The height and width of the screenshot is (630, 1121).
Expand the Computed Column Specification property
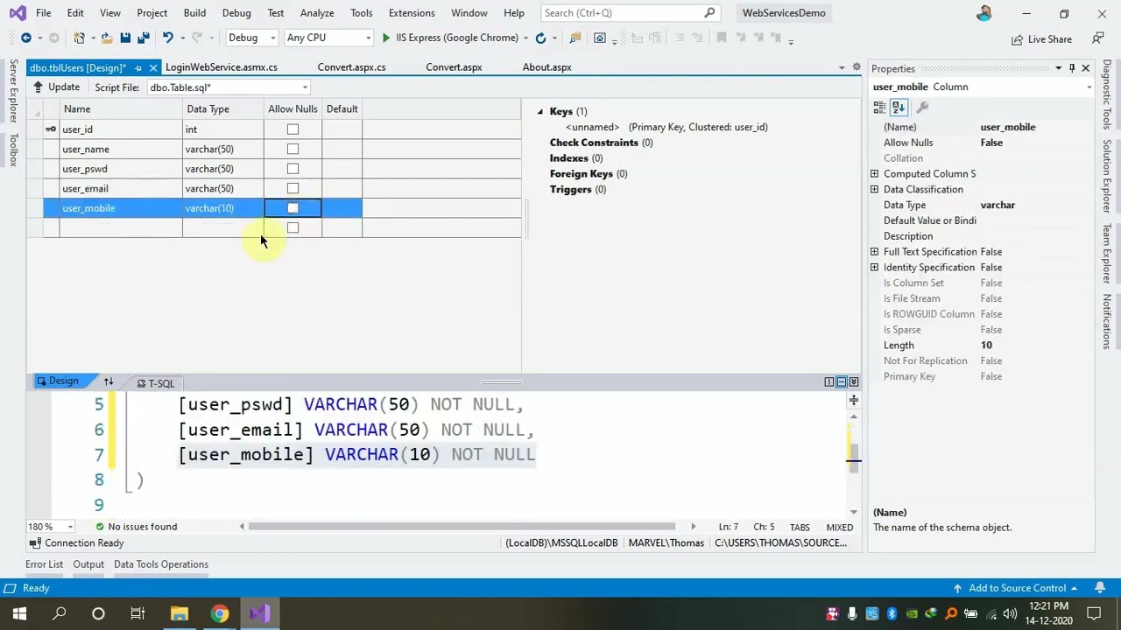(x=874, y=173)
